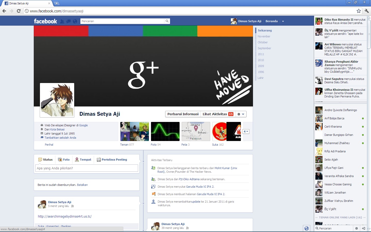Screen dimensions: 371x232
Task: Open the Peta map thumbnail
Action: click(x=196, y=131)
